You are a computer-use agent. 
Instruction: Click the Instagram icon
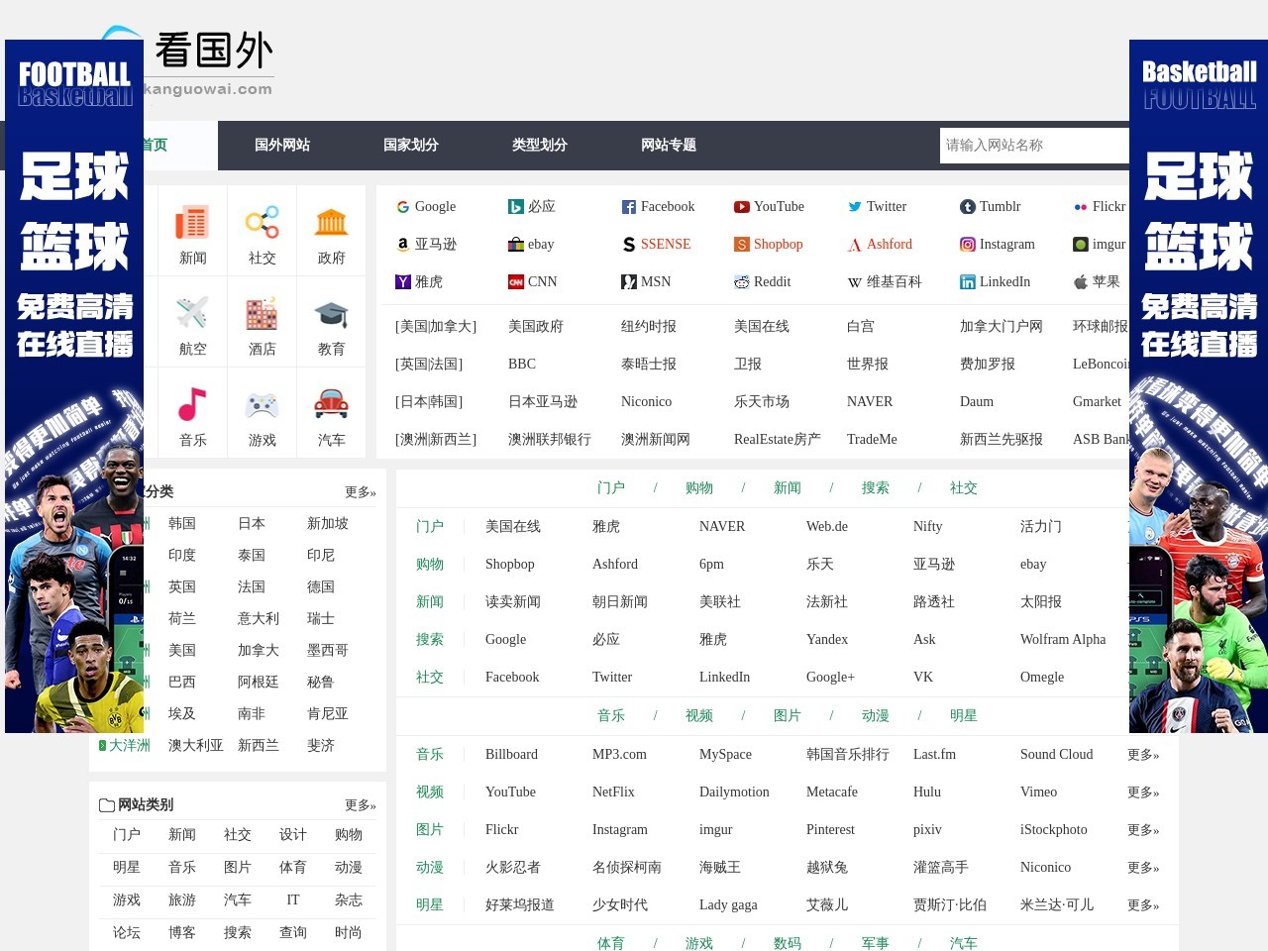coord(967,244)
